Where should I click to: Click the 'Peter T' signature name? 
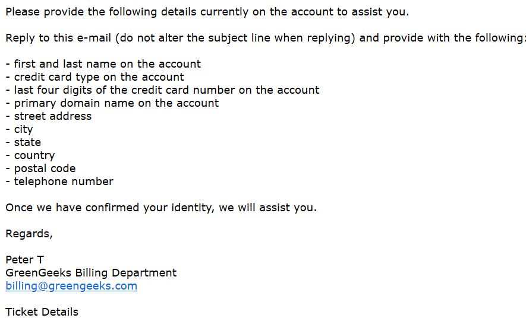click(x=24, y=260)
